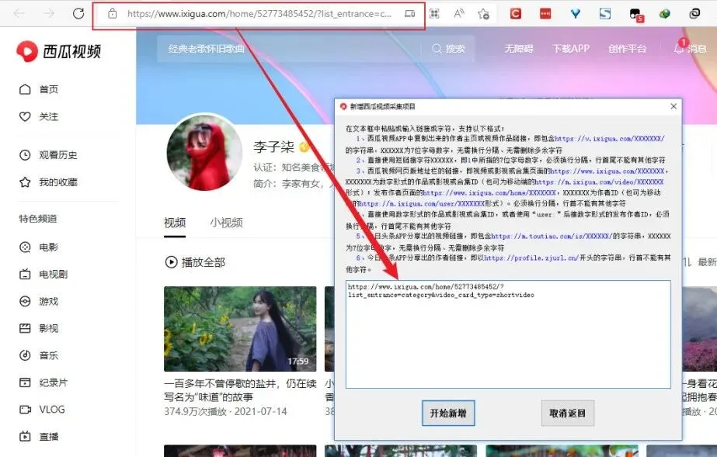Click the 播放全部 play all button
The height and width of the screenshot is (457, 717).
195,262
